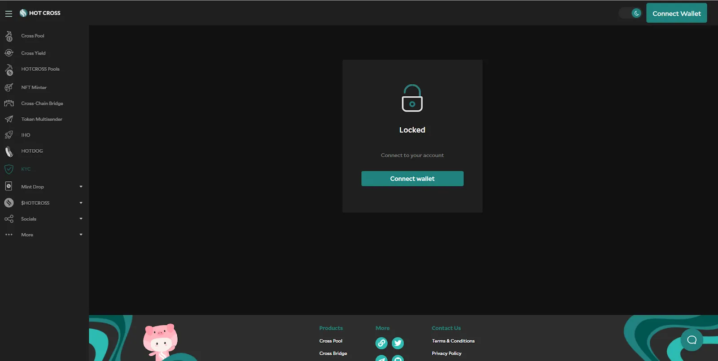Expand the Socials submenu arrow
718x361 pixels.
81,219
